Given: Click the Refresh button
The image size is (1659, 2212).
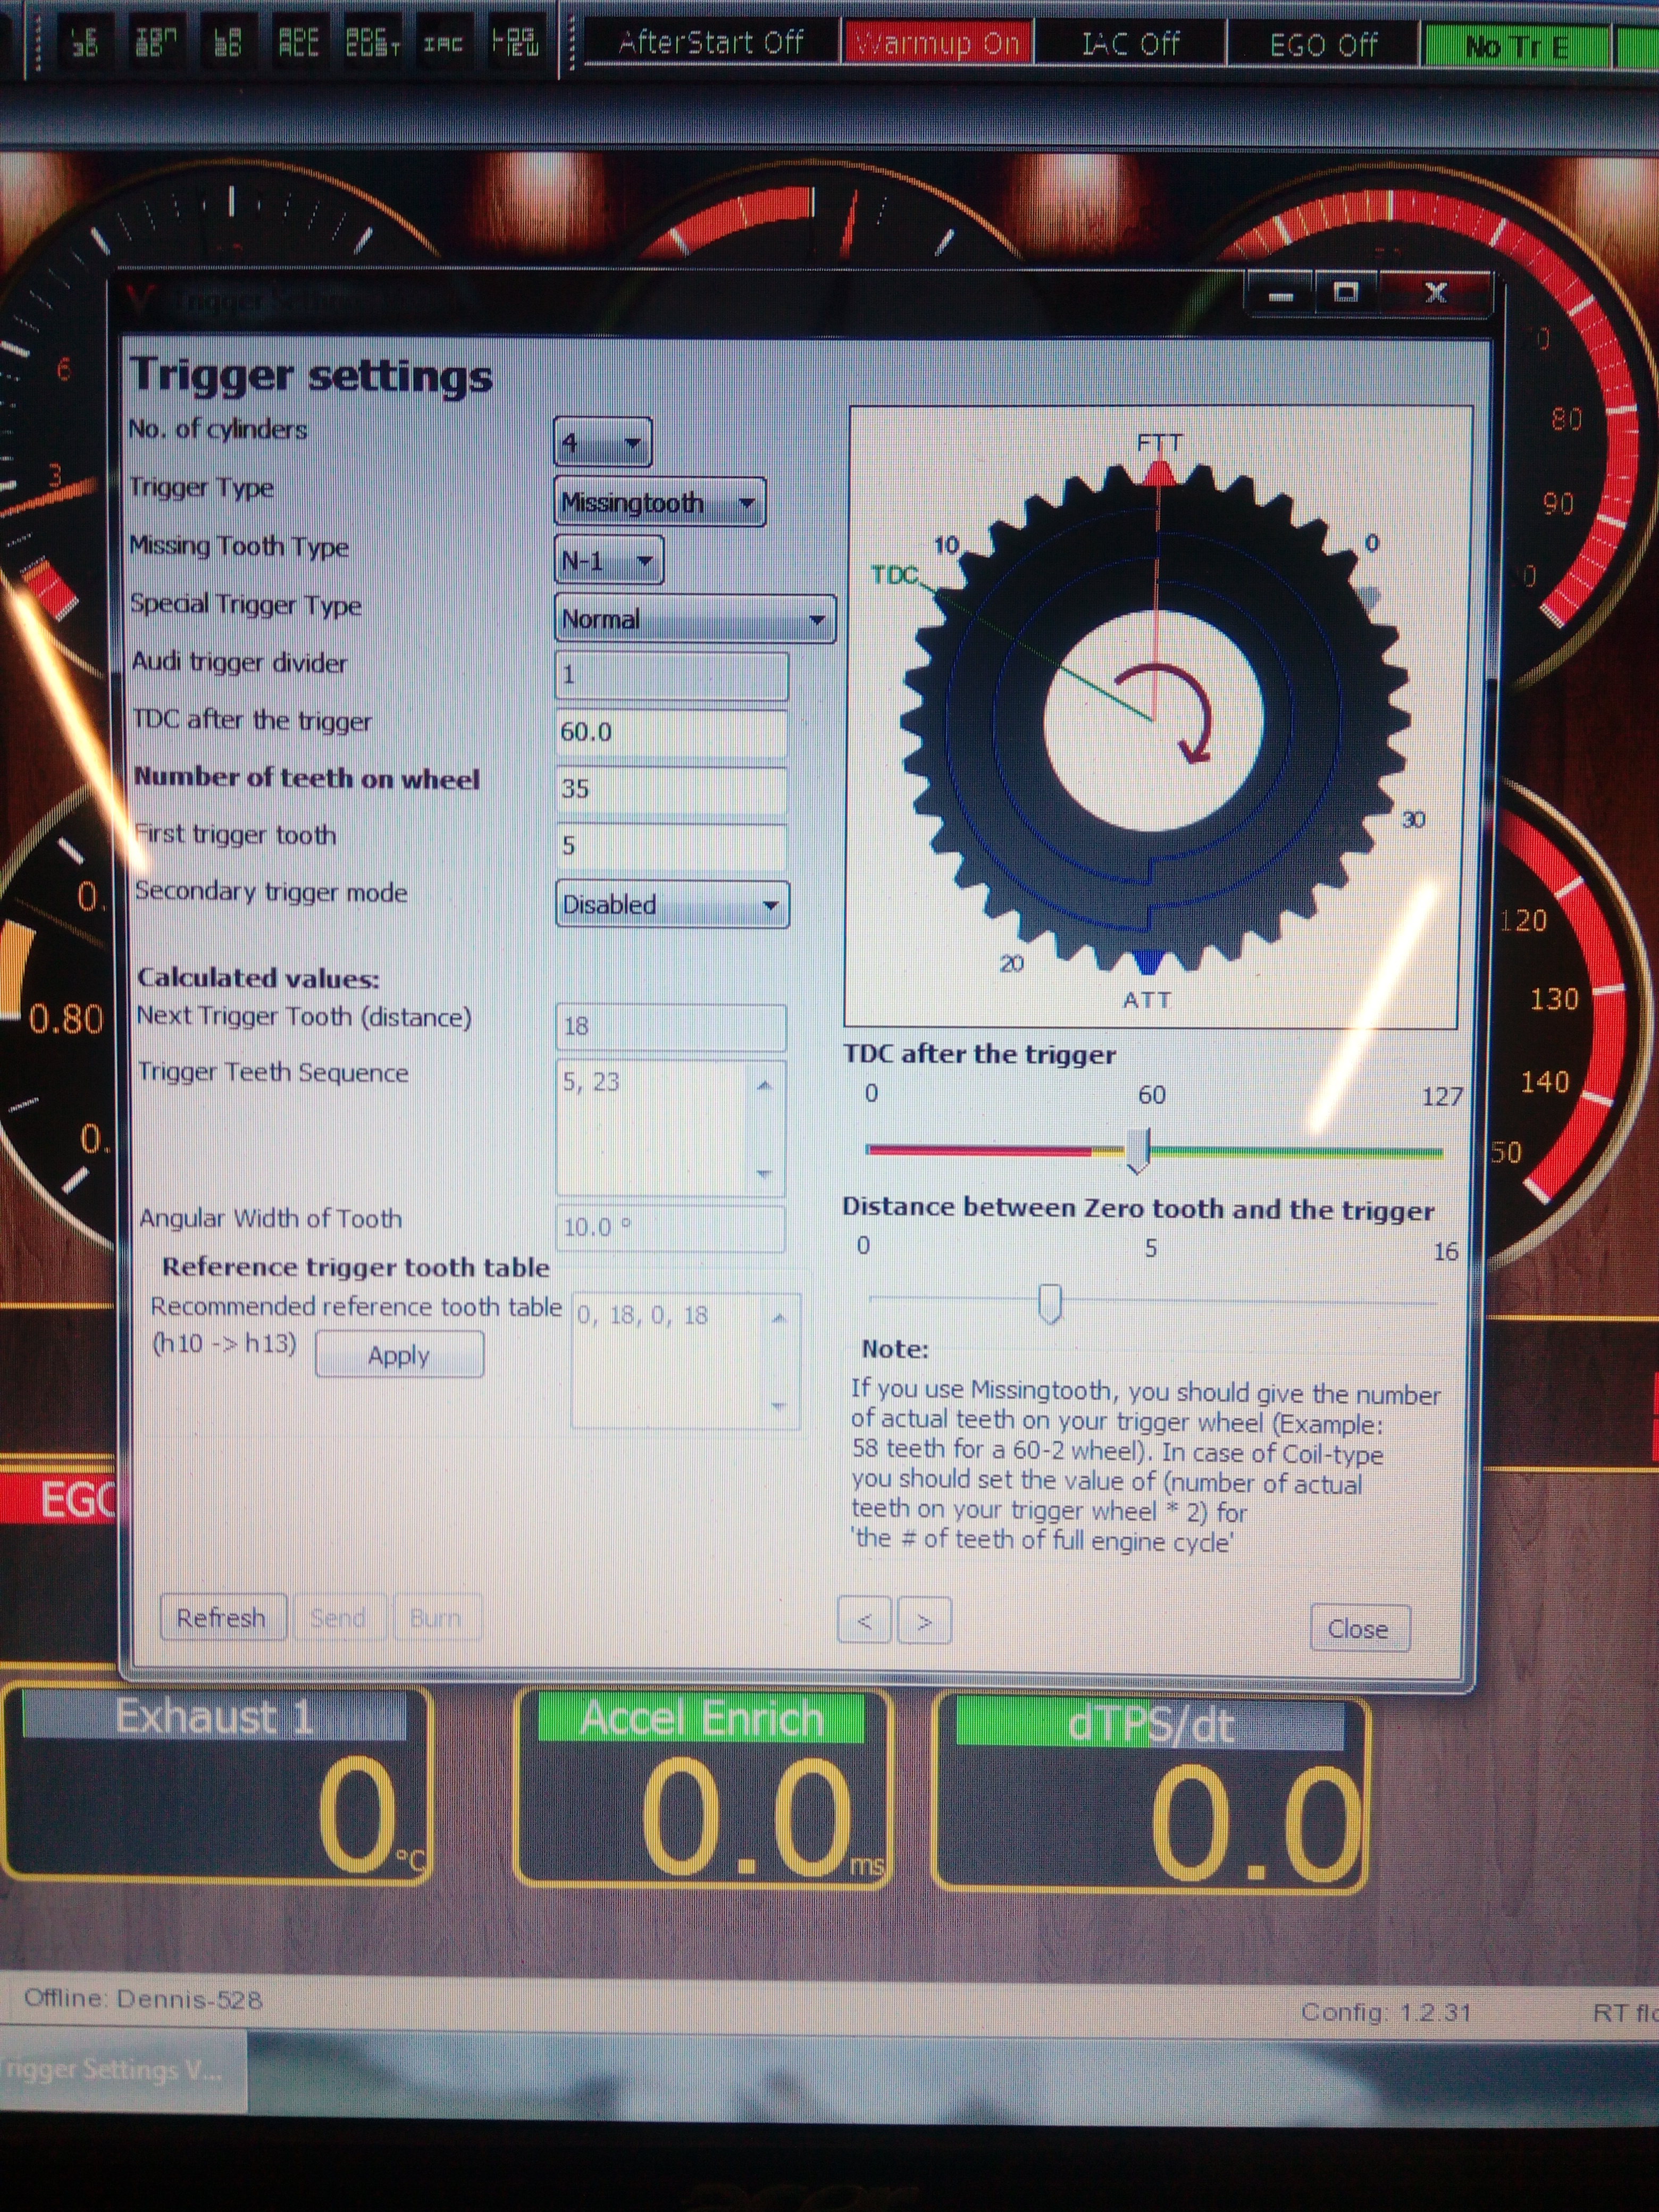Looking at the screenshot, I should pyautogui.click(x=222, y=1617).
